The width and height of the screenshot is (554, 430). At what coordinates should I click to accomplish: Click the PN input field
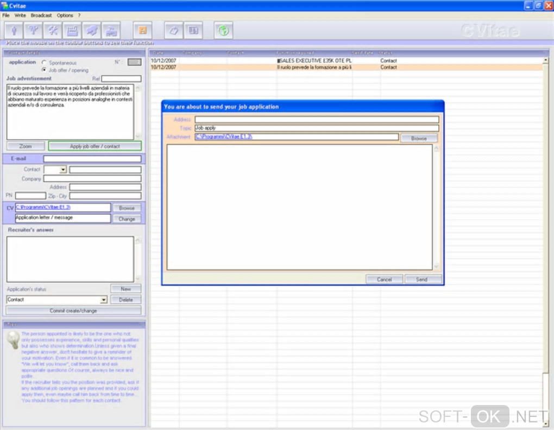tap(31, 196)
